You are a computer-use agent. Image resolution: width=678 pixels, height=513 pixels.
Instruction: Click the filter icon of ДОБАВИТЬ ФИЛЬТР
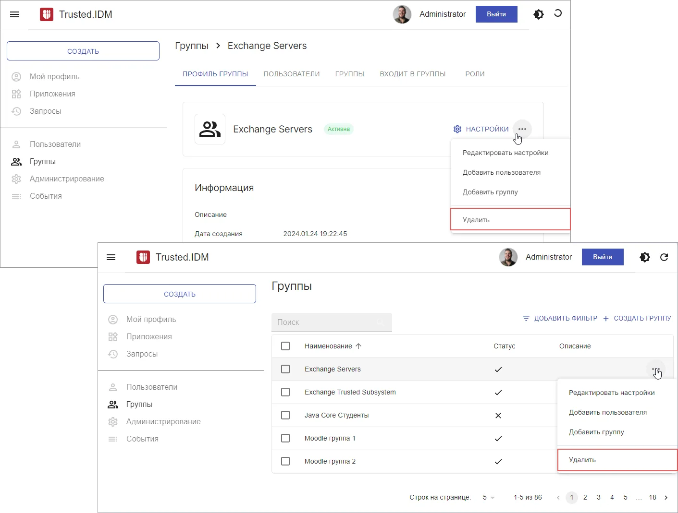pos(526,319)
